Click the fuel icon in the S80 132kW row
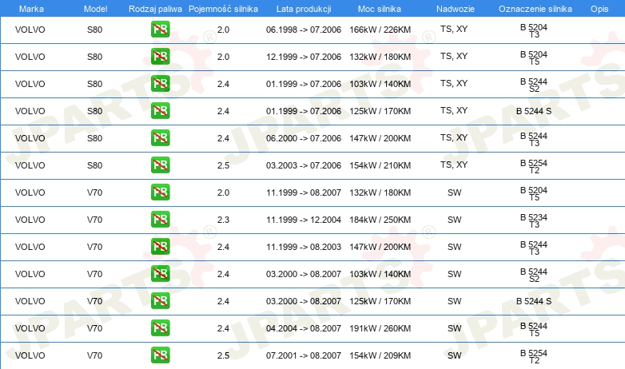The height and width of the screenshot is (369, 625). [x=160, y=57]
